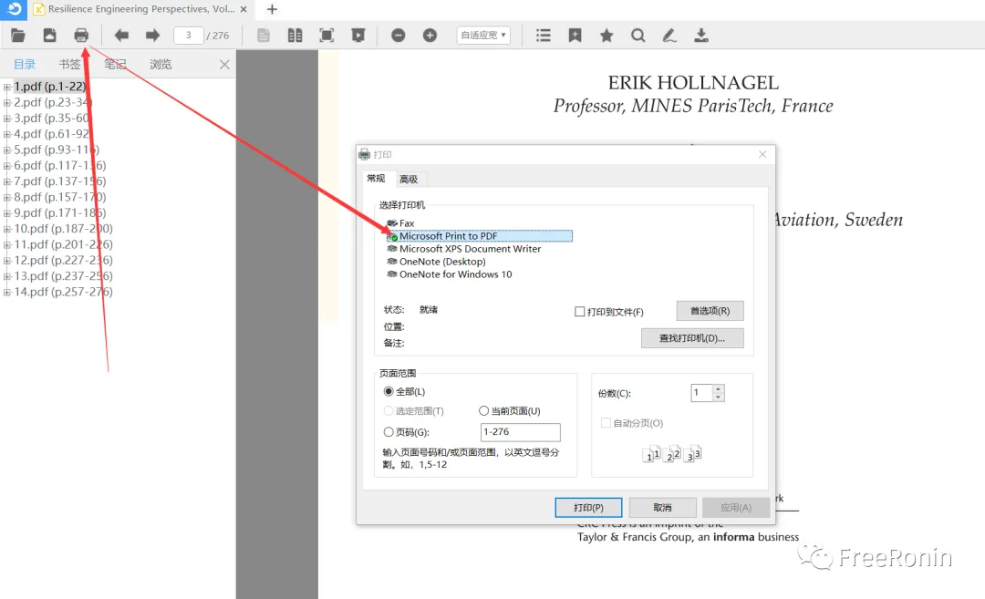
Task: Click the page range field showing 1-276
Action: click(x=520, y=432)
